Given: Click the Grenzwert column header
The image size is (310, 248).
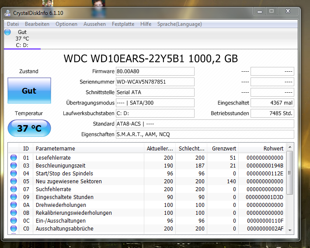Looking at the screenshot, I should click(223, 149).
